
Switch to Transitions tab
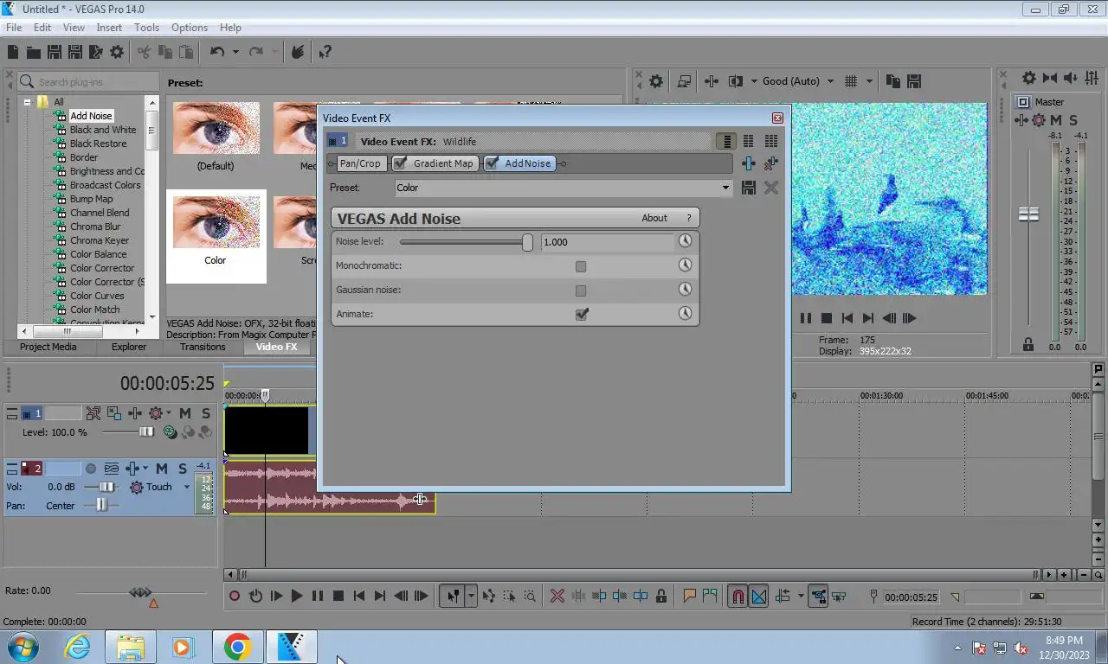203,347
